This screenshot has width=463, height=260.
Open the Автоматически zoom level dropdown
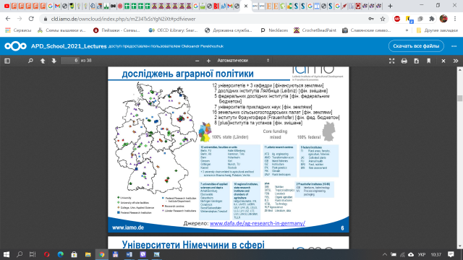pyautogui.click(x=243, y=61)
